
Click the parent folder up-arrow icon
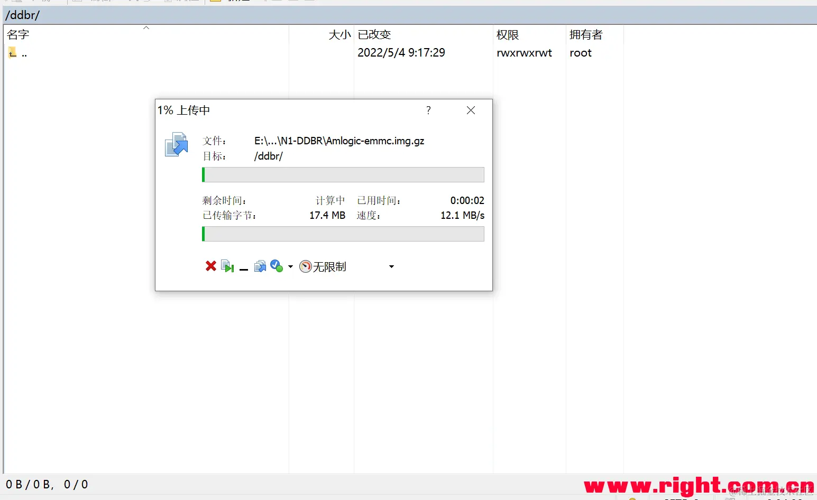tap(13, 52)
